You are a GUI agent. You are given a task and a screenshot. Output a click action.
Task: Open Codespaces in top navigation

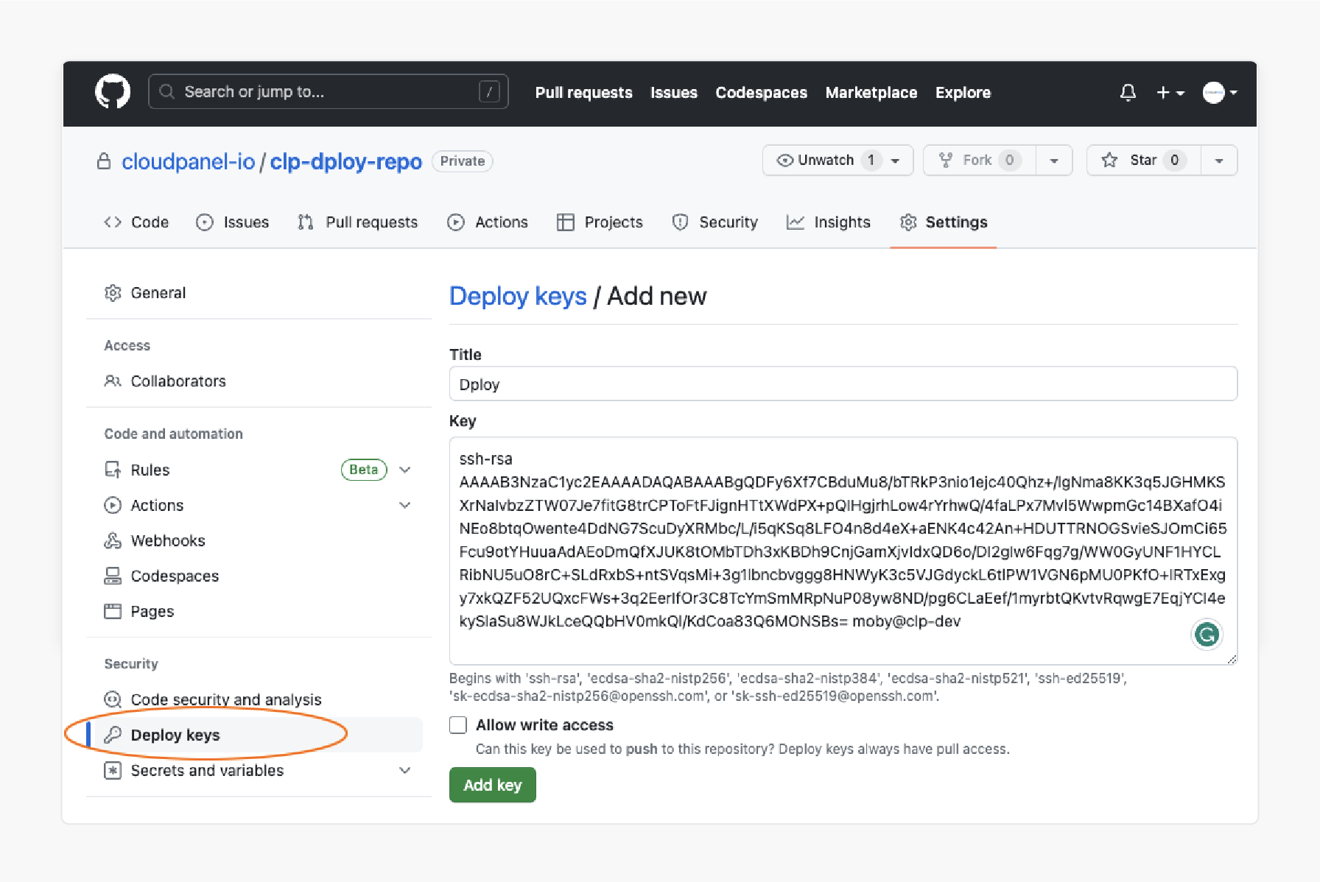click(761, 93)
